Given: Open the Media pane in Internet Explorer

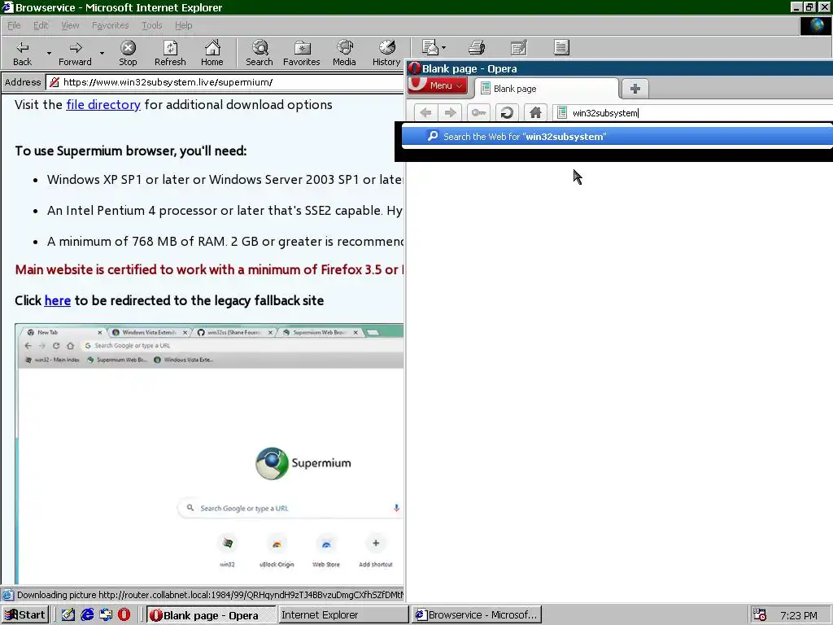Looking at the screenshot, I should (x=344, y=53).
